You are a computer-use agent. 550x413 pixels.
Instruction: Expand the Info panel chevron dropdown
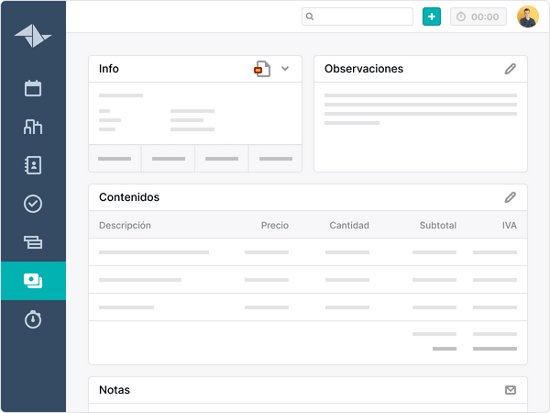coord(285,69)
